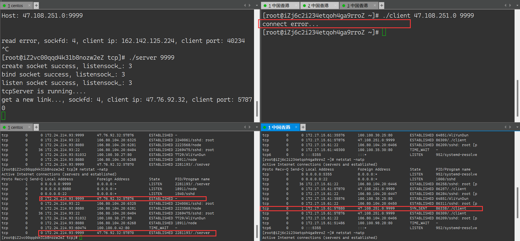
Task: Add a new tab in bottom-right pane
Action: pos(303,127)
